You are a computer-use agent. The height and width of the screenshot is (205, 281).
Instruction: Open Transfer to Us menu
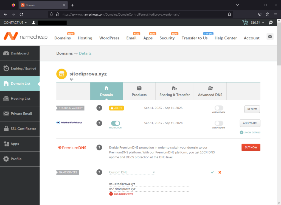(195, 38)
